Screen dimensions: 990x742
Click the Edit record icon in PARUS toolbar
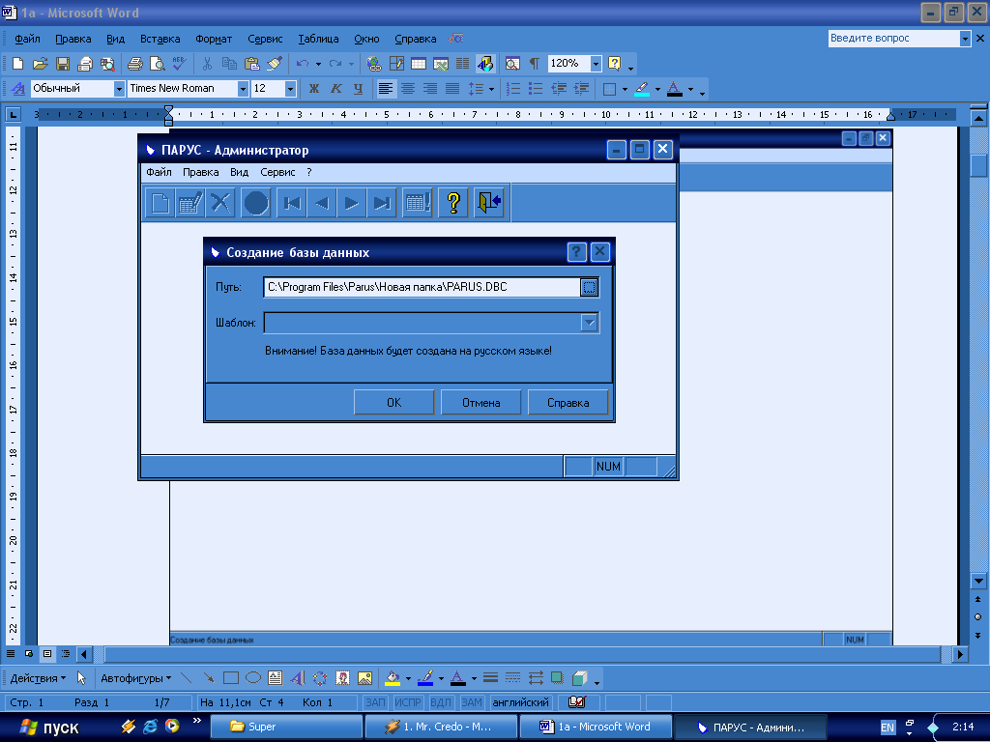coord(190,203)
